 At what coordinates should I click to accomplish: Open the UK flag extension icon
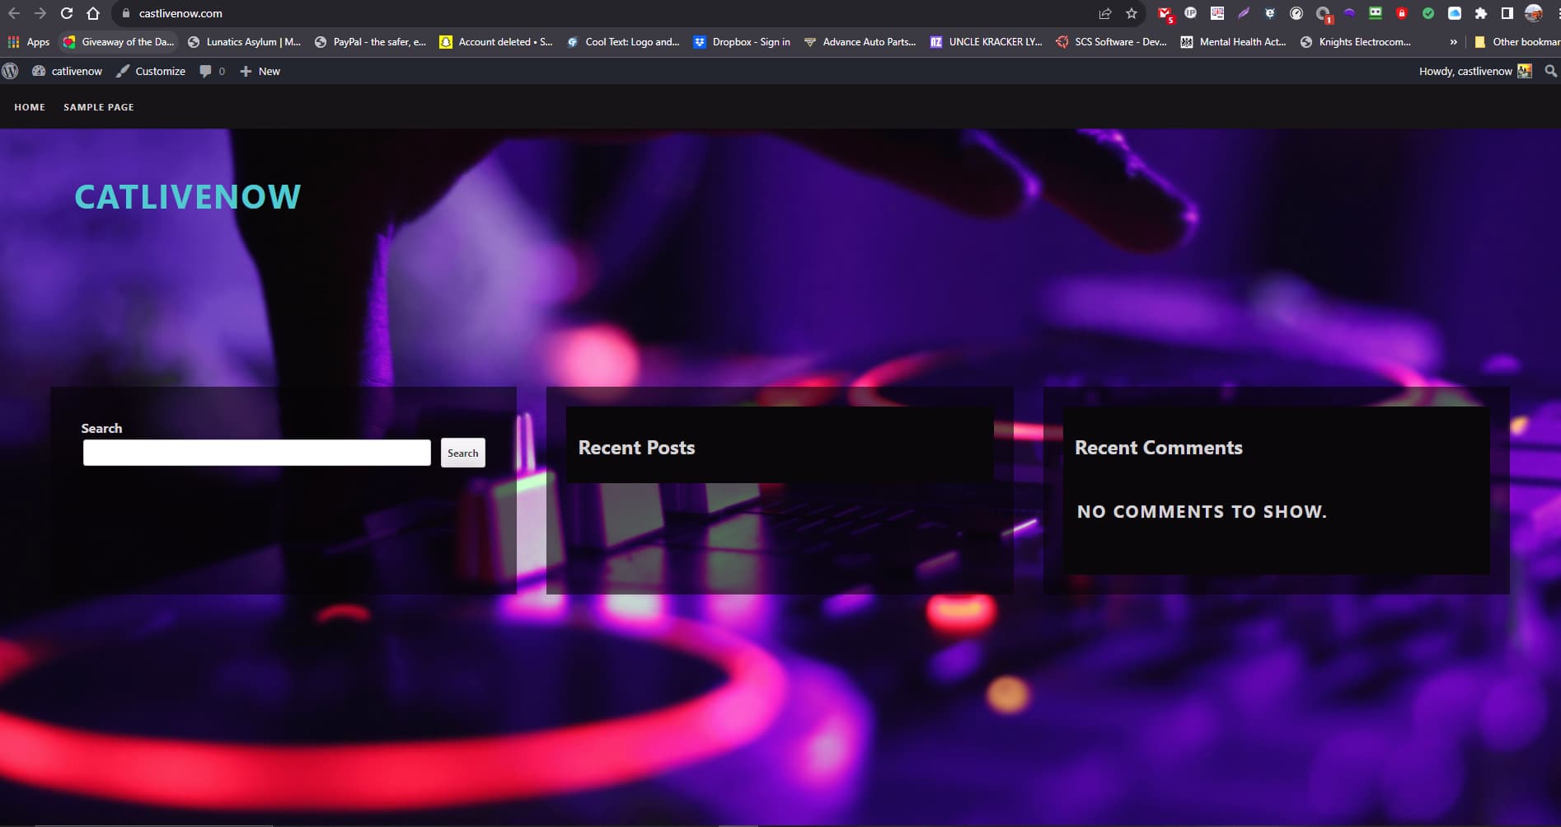click(1217, 13)
